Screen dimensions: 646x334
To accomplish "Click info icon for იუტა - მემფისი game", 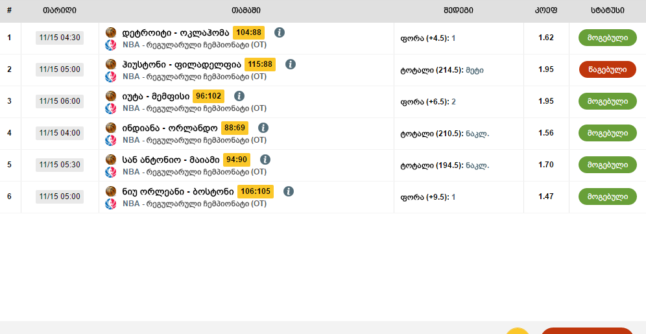I will (x=239, y=96).
